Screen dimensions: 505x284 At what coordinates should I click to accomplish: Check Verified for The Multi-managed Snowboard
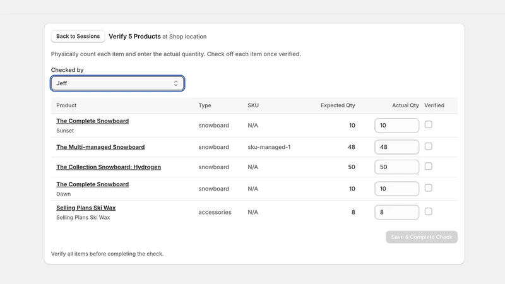(x=429, y=146)
